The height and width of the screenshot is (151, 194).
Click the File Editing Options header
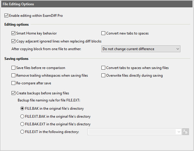(x=18, y=4)
